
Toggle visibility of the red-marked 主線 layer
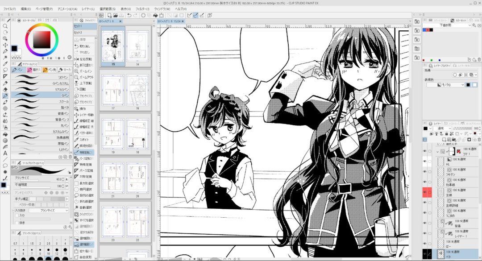coord(425,192)
